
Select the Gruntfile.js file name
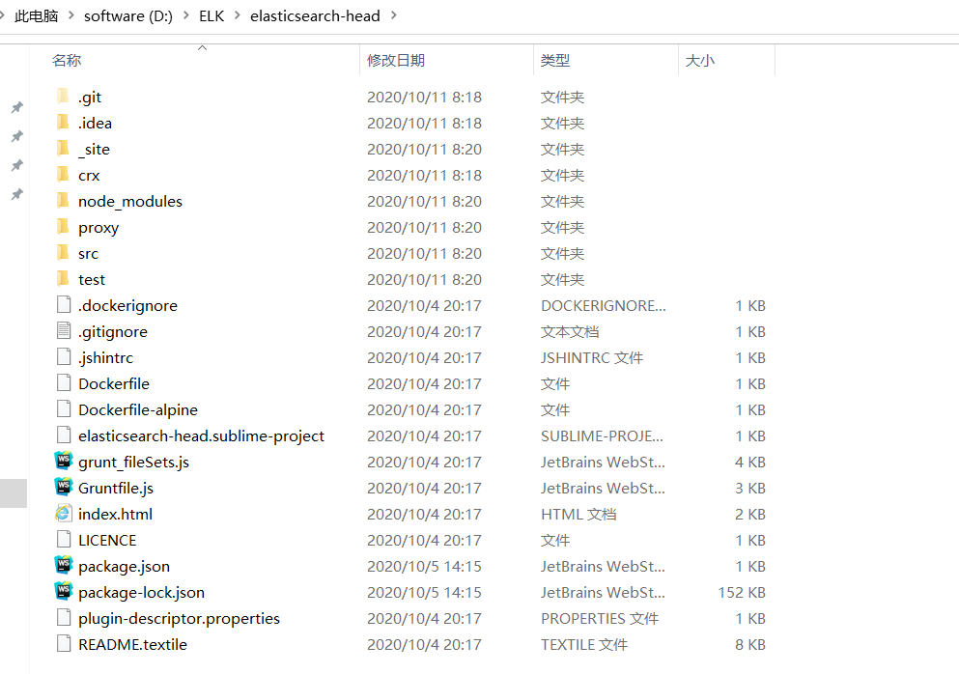[x=116, y=488]
